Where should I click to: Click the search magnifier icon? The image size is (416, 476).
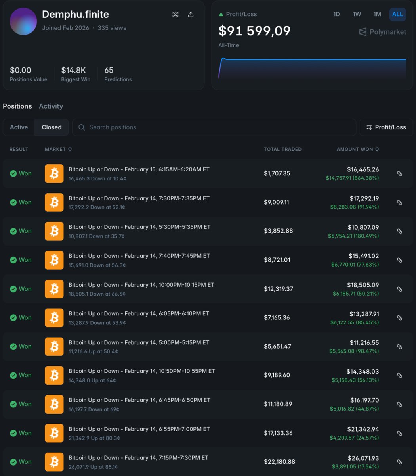82,127
